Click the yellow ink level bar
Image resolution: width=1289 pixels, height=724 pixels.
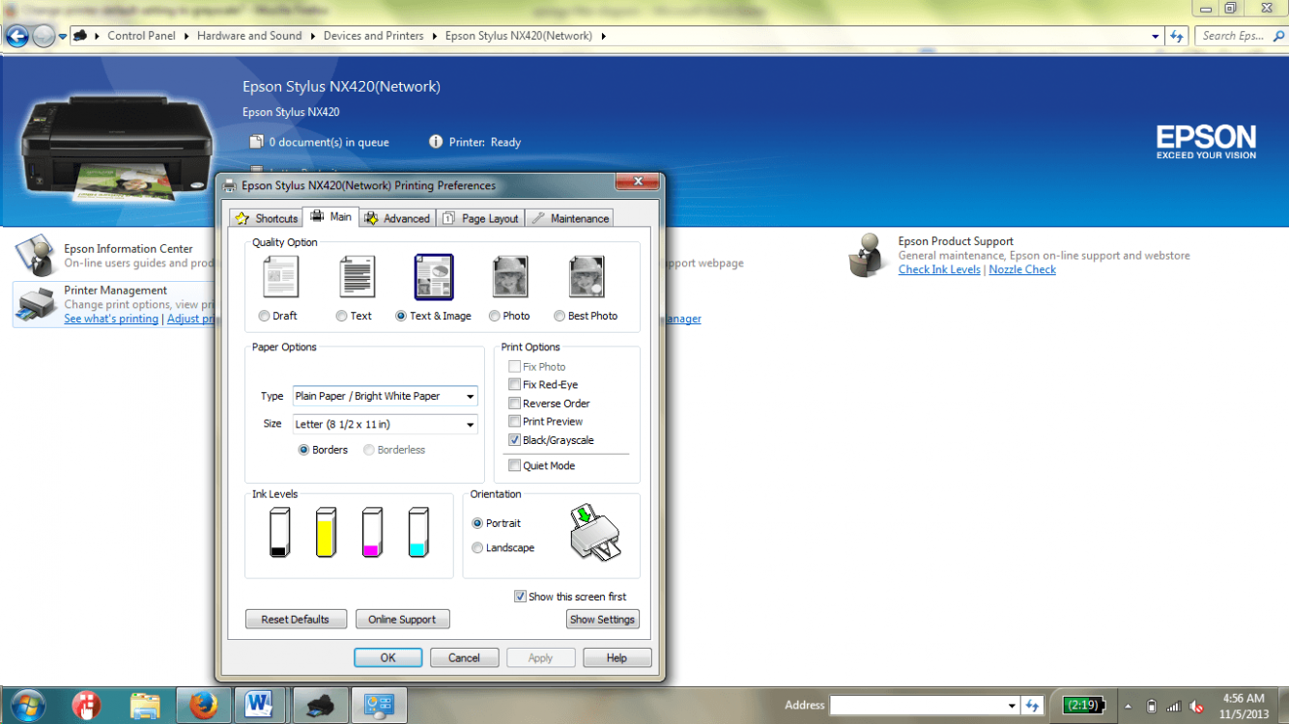327,532
